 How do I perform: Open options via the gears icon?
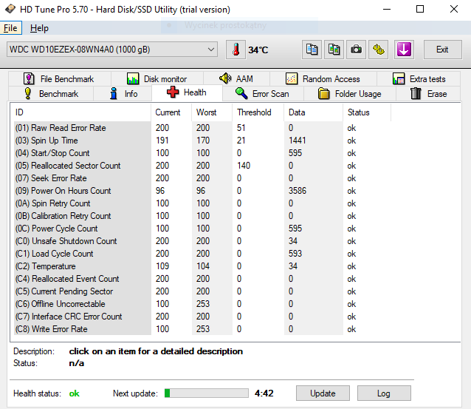(x=379, y=50)
